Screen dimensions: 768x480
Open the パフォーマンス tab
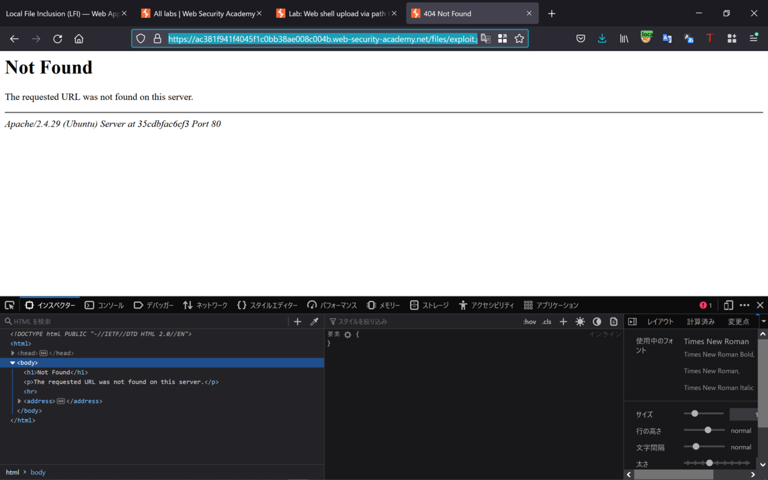tap(332, 305)
